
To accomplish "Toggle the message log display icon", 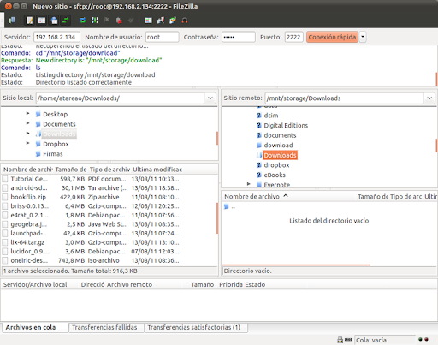I will click(30, 21).
